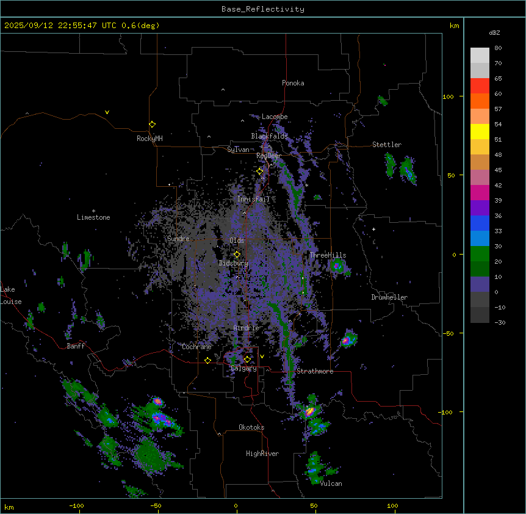Click the Didsbury town label
The width and height of the screenshot is (526, 514).
234,263
